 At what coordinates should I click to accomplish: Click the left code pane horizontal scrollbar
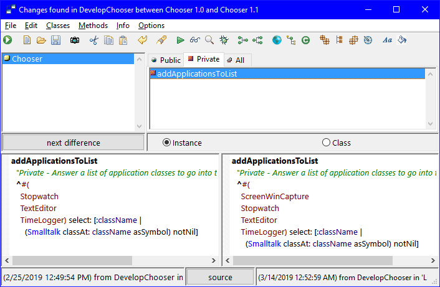click(x=110, y=260)
